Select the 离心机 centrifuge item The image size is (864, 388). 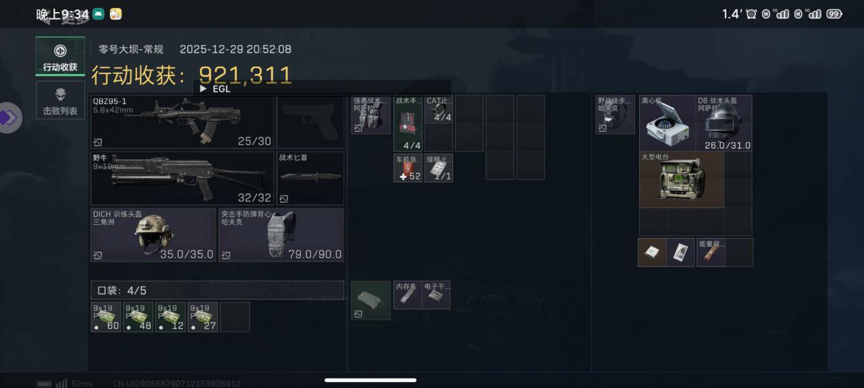(x=668, y=123)
